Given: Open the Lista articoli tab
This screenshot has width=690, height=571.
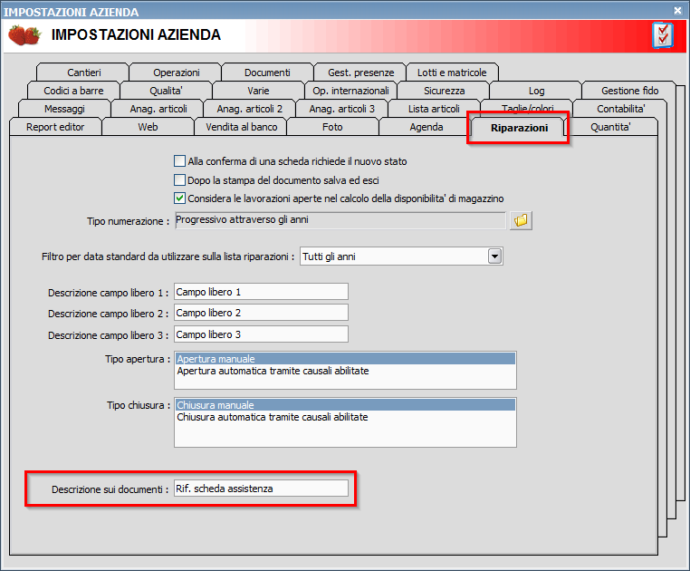Looking at the screenshot, I should (434, 109).
